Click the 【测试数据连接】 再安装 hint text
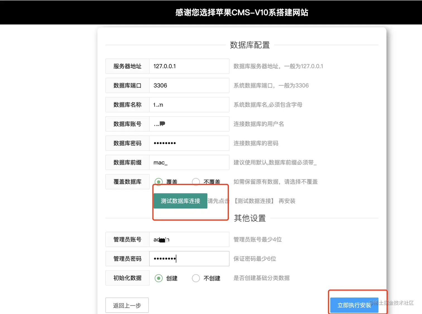 pos(264,201)
